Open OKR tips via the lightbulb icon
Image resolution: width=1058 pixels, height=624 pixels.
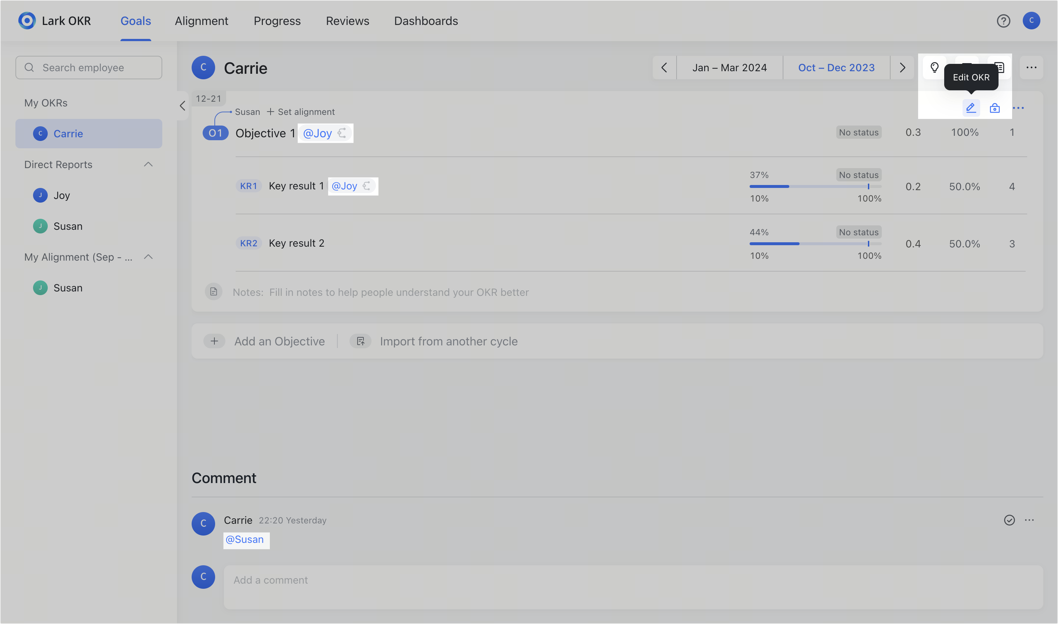click(x=934, y=67)
